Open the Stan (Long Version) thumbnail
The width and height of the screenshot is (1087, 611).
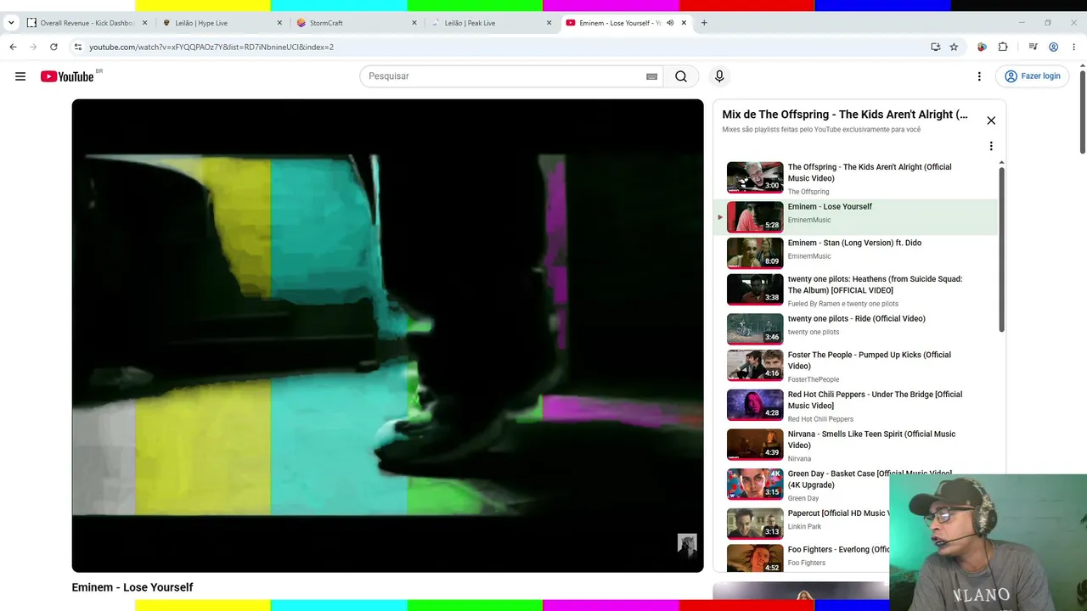click(755, 253)
